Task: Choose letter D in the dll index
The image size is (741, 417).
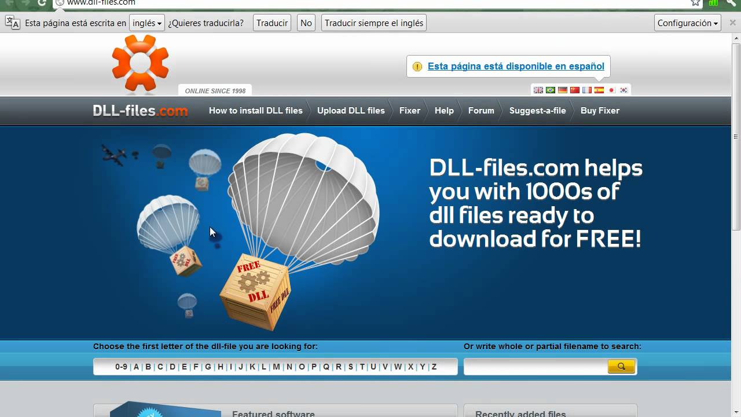Action: 173,367
